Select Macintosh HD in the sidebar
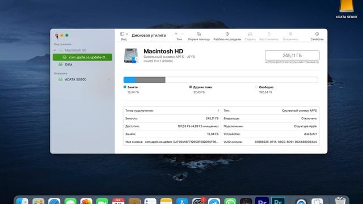 click(75, 50)
